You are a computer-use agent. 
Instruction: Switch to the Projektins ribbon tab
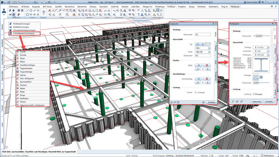click(182, 7)
